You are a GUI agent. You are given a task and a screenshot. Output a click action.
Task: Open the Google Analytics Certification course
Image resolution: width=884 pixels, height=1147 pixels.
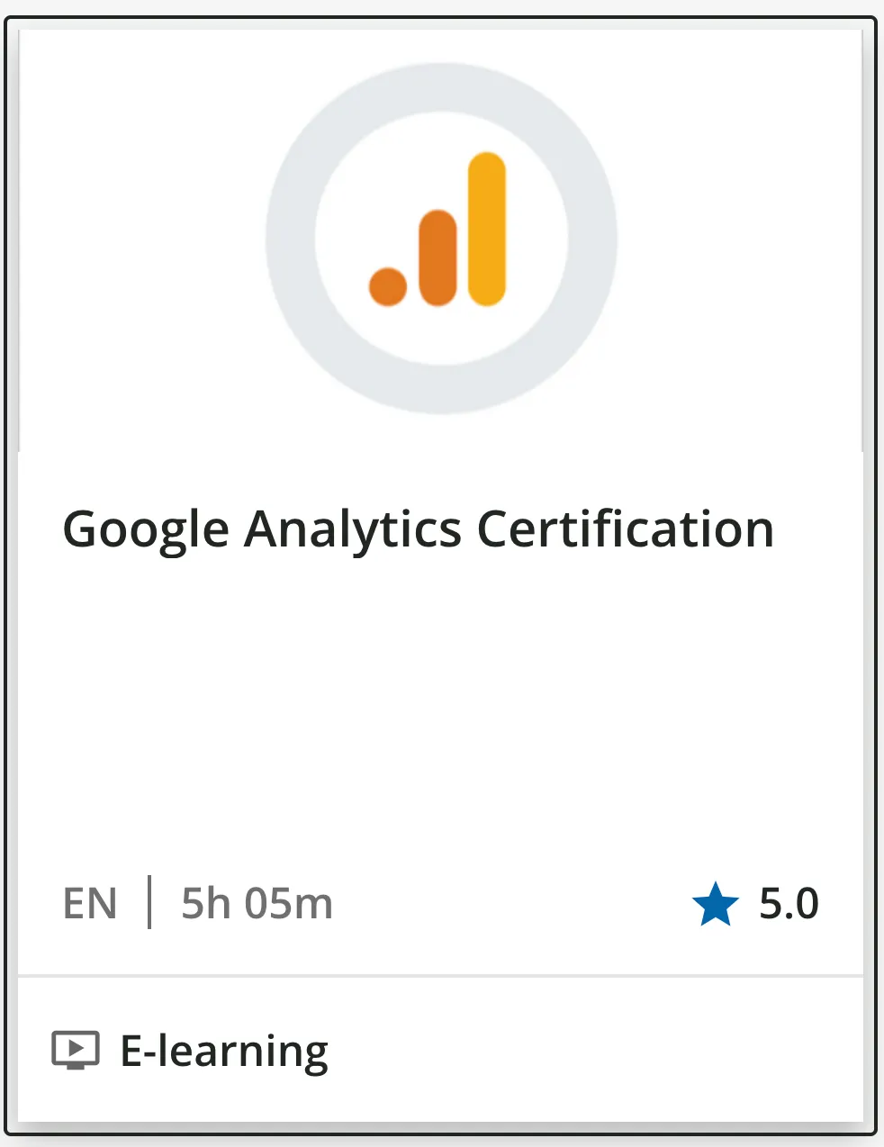pos(418,529)
